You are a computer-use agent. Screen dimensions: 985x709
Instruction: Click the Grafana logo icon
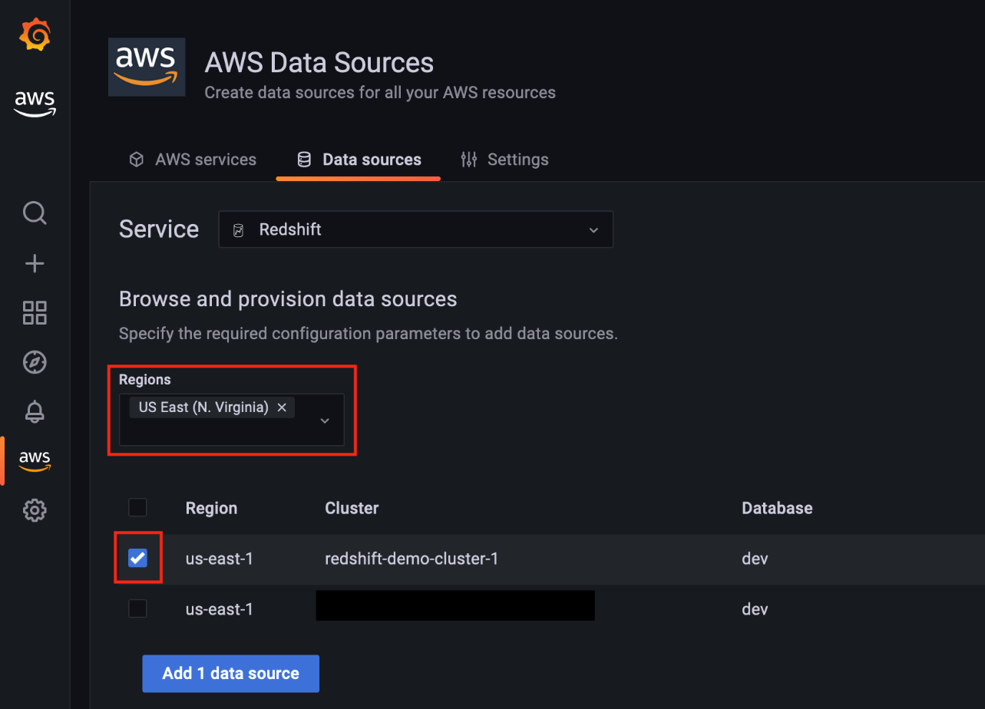35,34
